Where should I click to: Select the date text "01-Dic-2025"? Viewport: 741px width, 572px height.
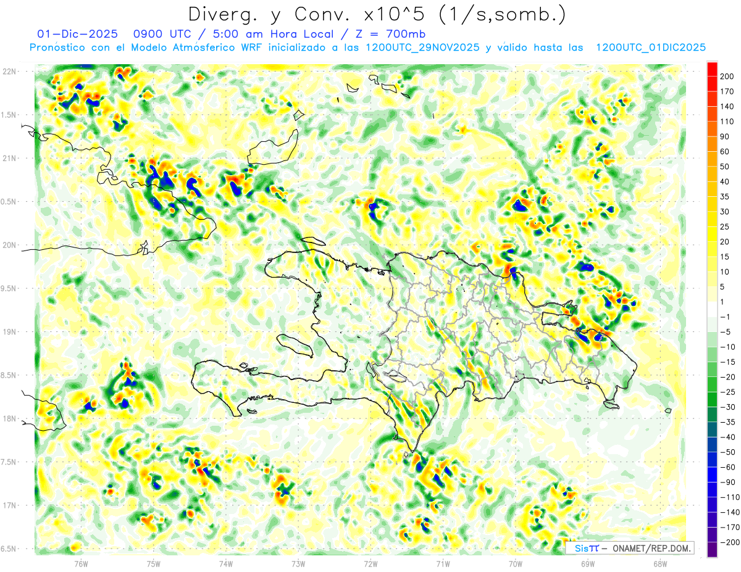tap(78, 34)
